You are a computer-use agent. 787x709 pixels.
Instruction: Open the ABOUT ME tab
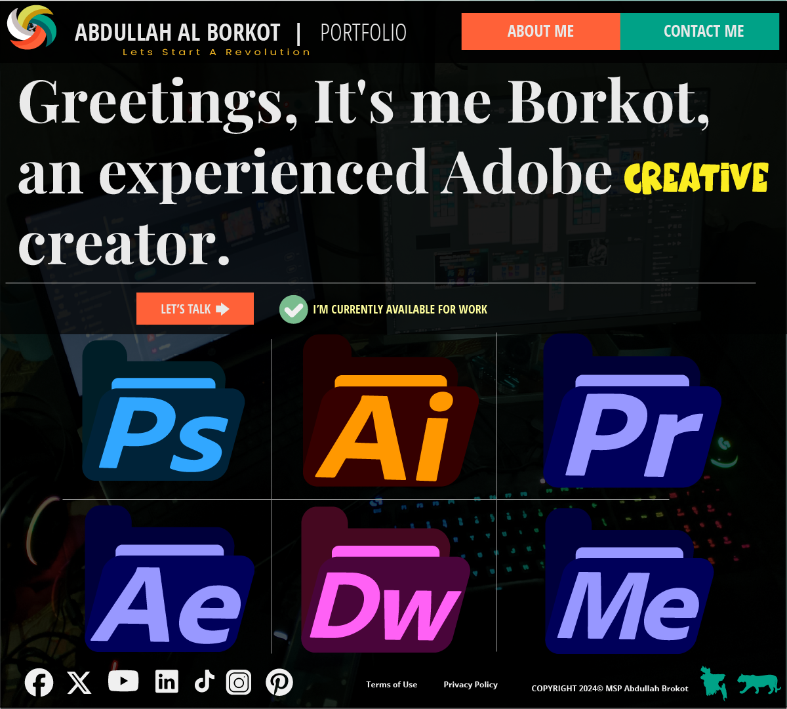[540, 31]
